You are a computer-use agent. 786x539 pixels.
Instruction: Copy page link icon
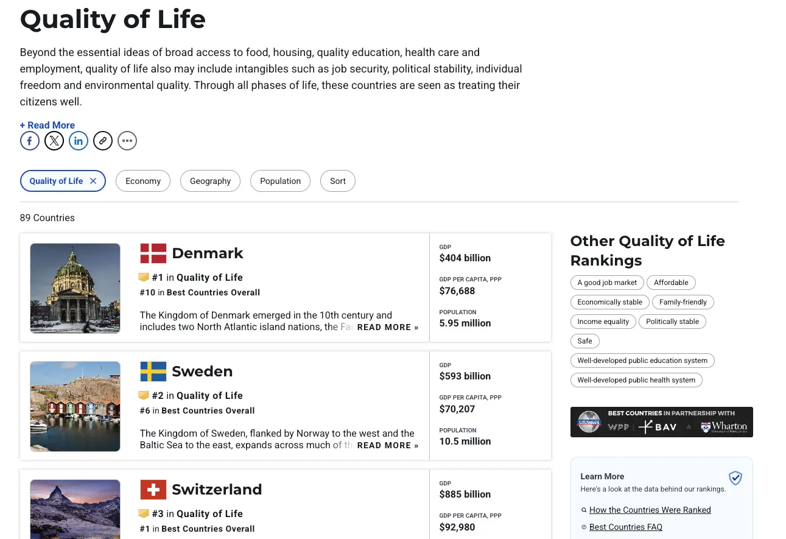103,141
